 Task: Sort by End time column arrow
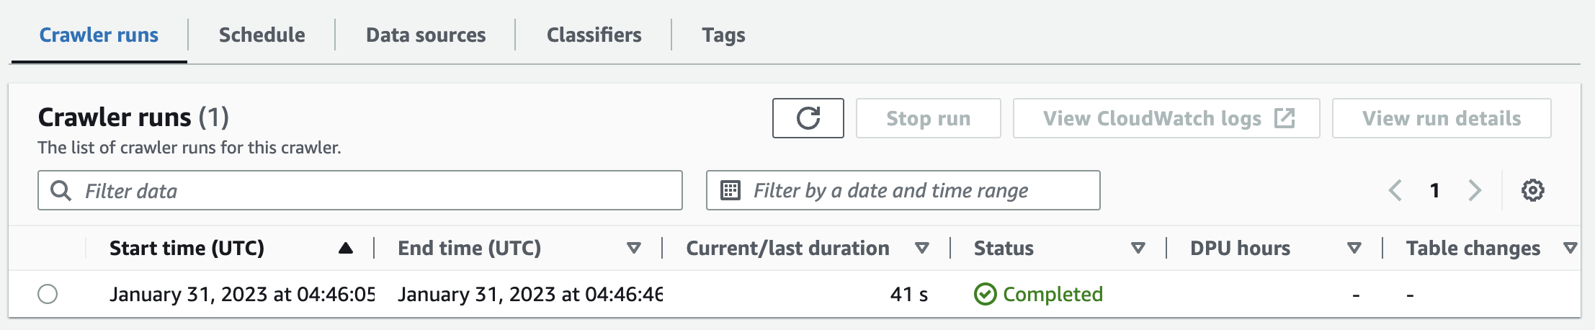[x=634, y=249]
